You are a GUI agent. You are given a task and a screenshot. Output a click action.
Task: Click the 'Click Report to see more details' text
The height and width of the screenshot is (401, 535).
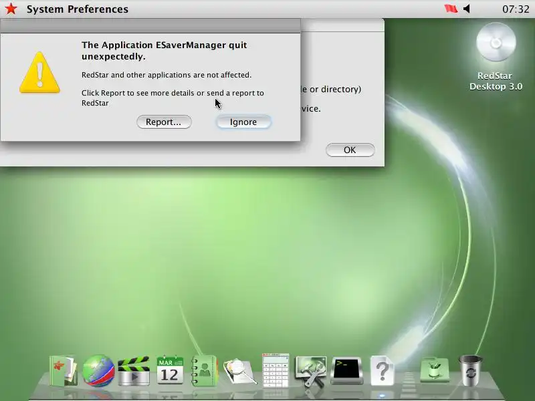(173, 98)
